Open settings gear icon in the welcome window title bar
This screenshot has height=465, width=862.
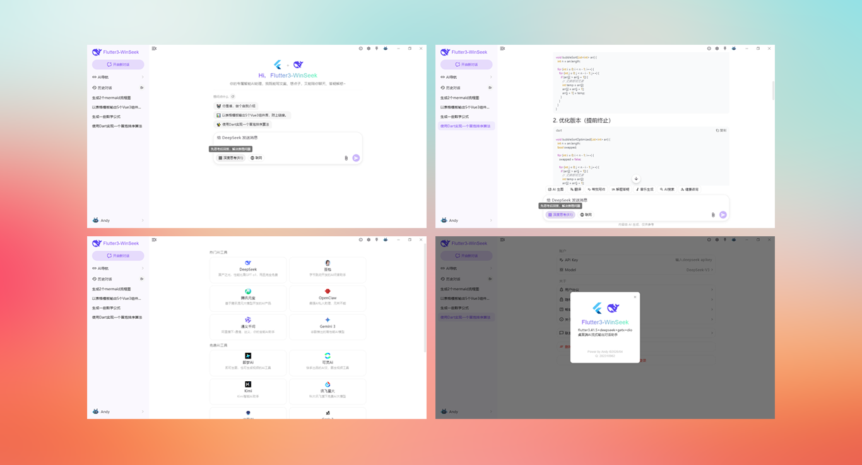click(x=369, y=49)
